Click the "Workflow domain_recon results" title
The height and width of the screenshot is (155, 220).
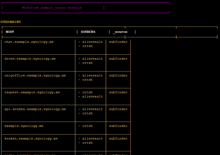click(x=52, y=8)
